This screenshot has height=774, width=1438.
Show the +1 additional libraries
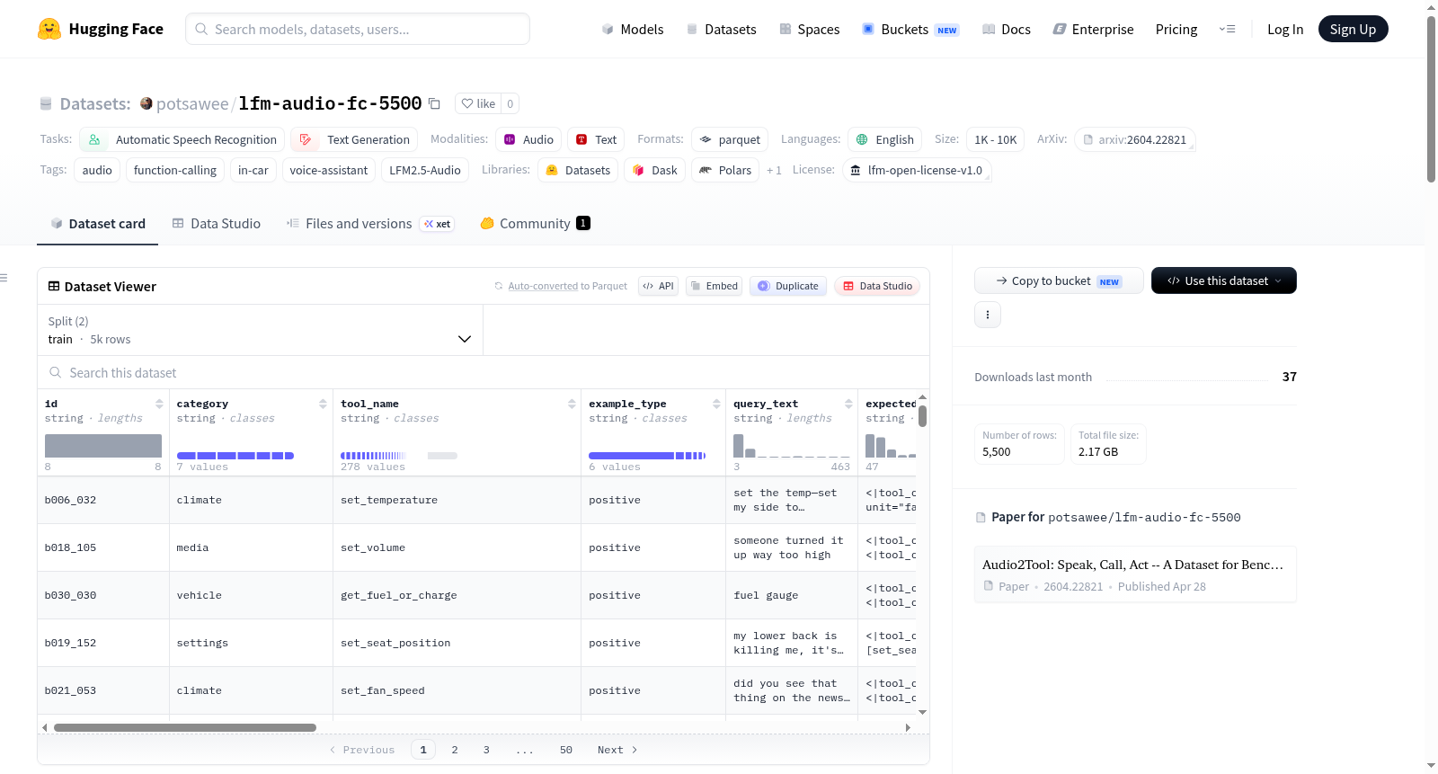(x=774, y=170)
